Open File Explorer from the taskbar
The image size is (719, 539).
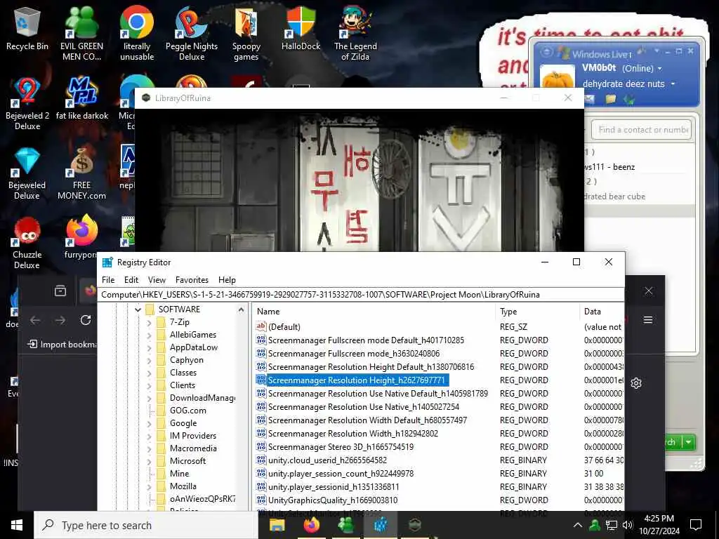(x=277, y=525)
